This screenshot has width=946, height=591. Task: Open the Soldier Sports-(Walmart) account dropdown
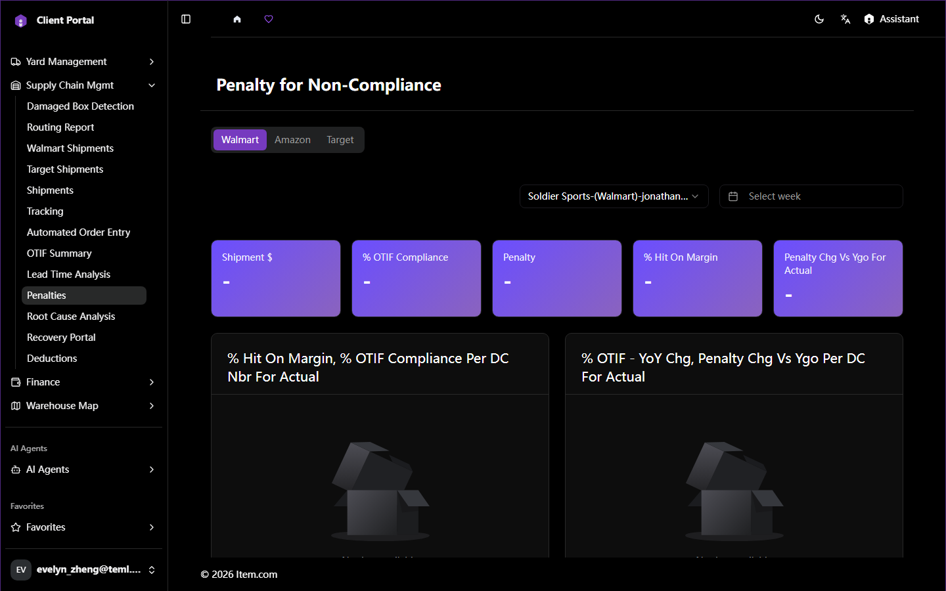click(x=614, y=196)
